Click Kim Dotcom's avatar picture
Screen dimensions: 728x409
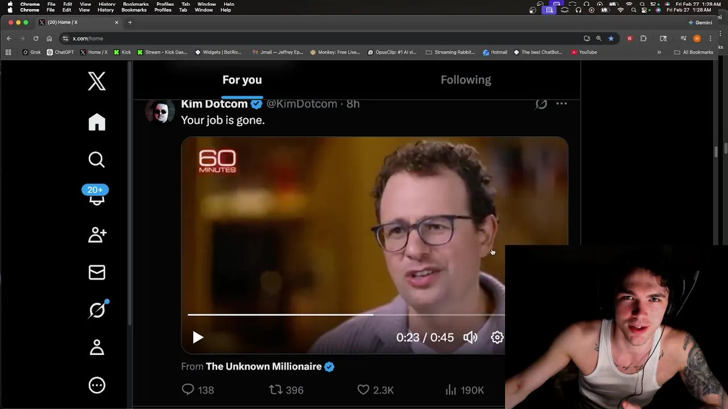click(160, 112)
